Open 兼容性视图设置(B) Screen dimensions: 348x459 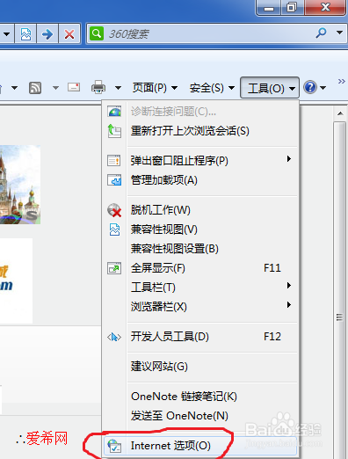pyautogui.click(x=200, y=249)
